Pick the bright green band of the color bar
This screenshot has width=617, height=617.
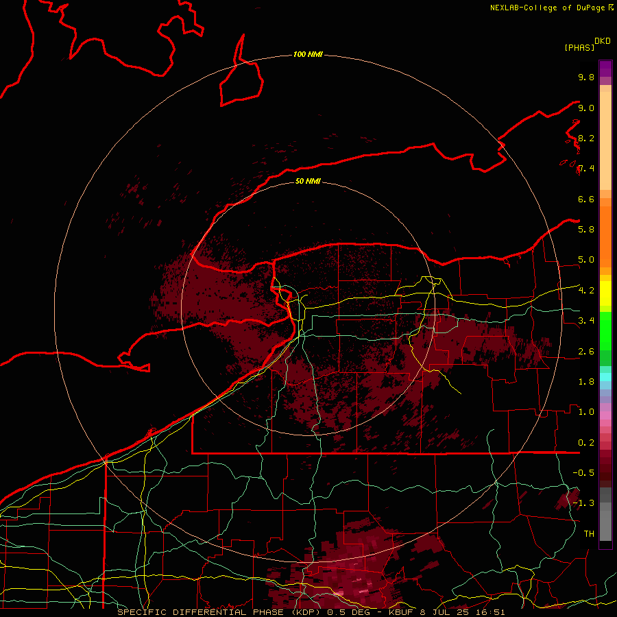(605, 330)
